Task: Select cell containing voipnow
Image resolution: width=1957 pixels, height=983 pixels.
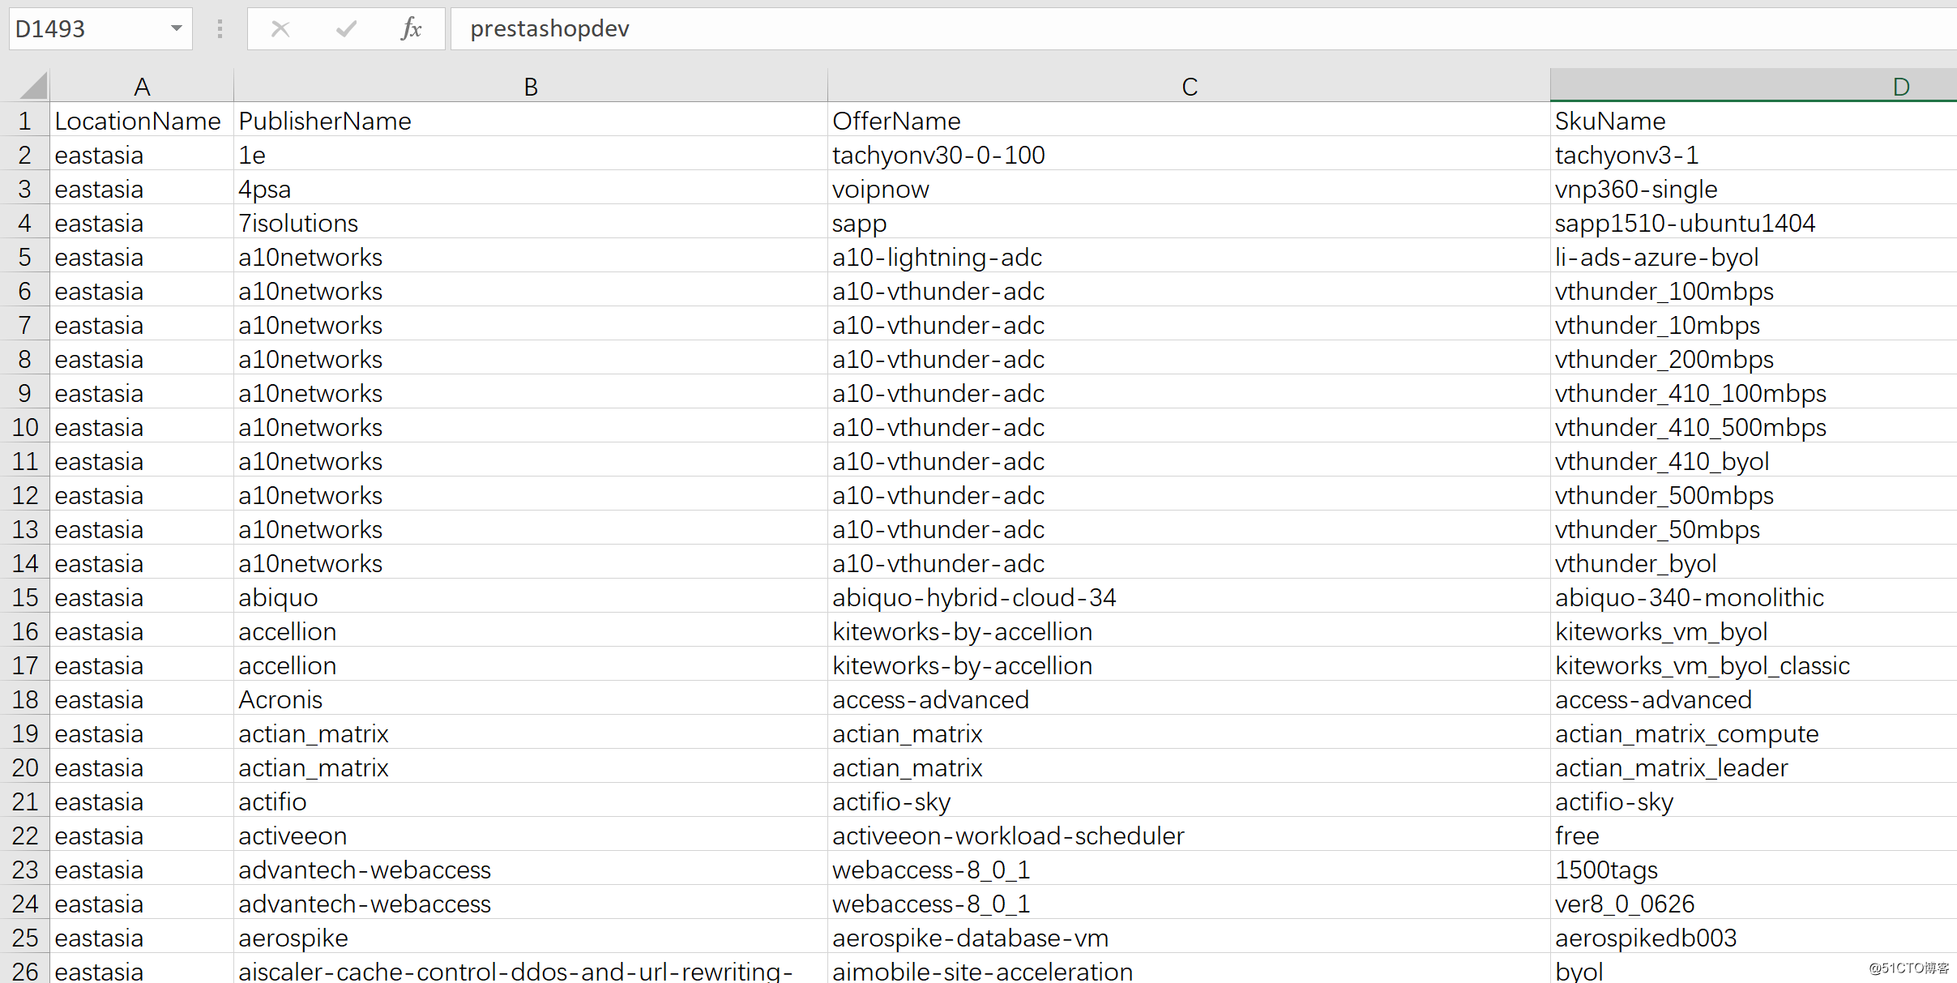Action: (x=1189, y=189)
